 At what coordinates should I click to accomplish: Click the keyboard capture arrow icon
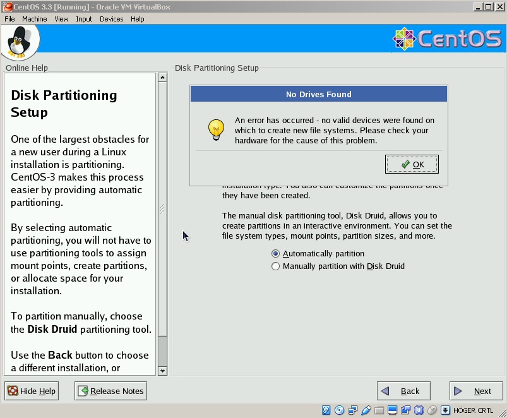[x=445, y=410]
